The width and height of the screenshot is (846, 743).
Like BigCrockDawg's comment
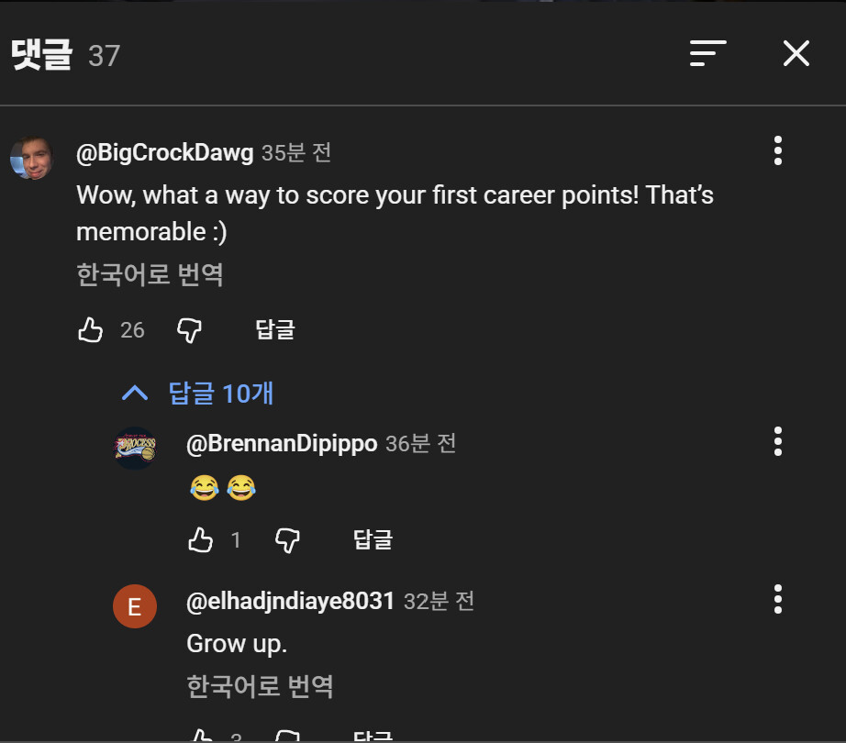91,330
